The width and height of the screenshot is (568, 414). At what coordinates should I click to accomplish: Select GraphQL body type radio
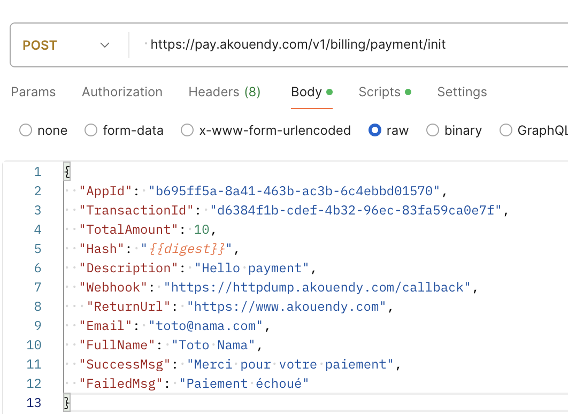pyautogui.click(x=505, y=131)
